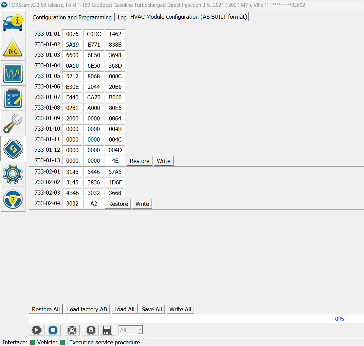The image size is (364, 346).
Task: Open the gear settings section
Action: (13, 174)
